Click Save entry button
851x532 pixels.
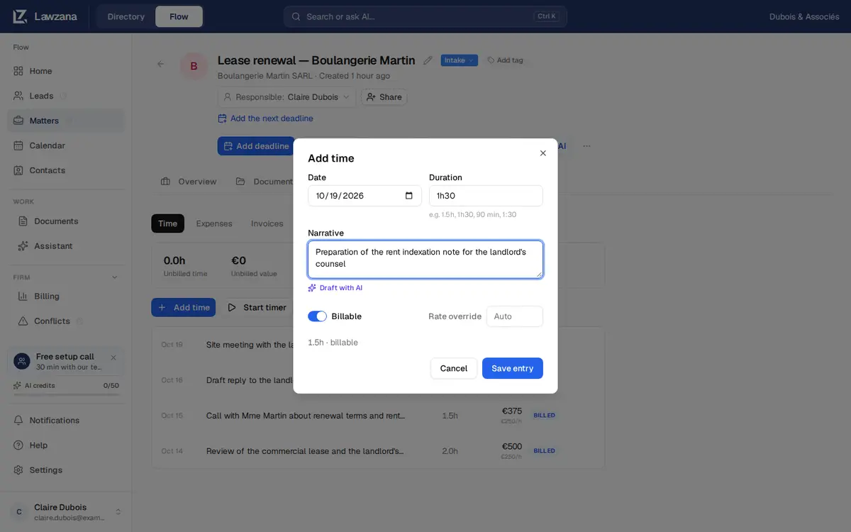click(x=513, y=368)
